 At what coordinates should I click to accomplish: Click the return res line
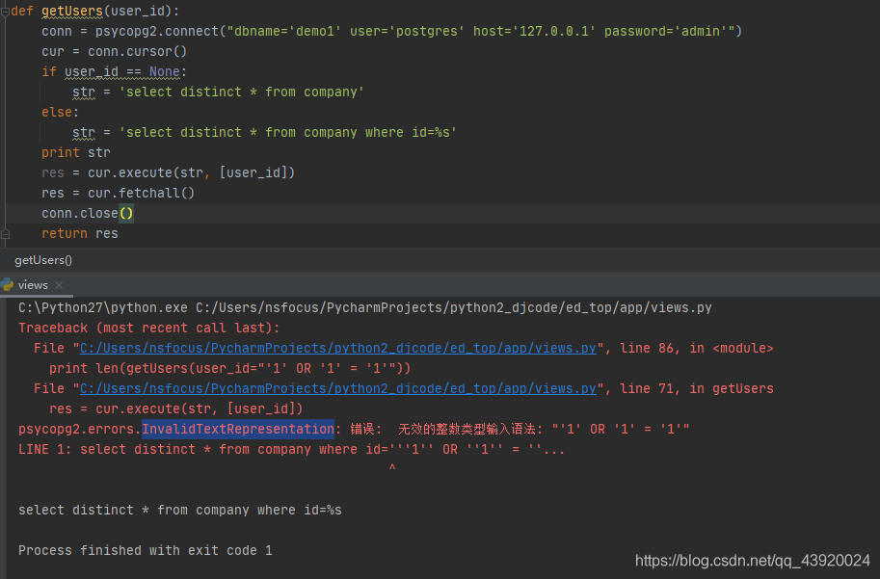pyautogui.click(x=80, y=233)
